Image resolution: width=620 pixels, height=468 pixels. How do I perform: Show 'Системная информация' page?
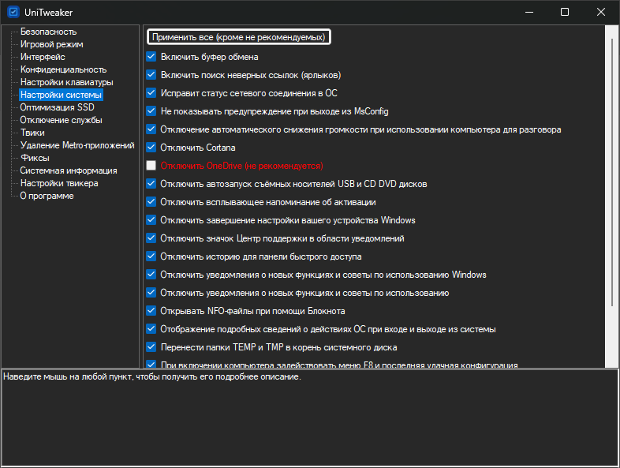click(68, 170)
